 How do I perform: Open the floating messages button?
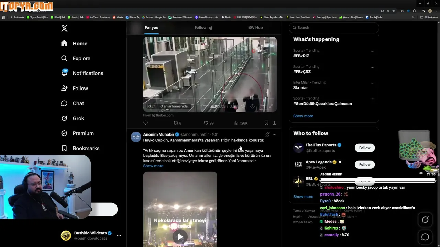[425, 237]
